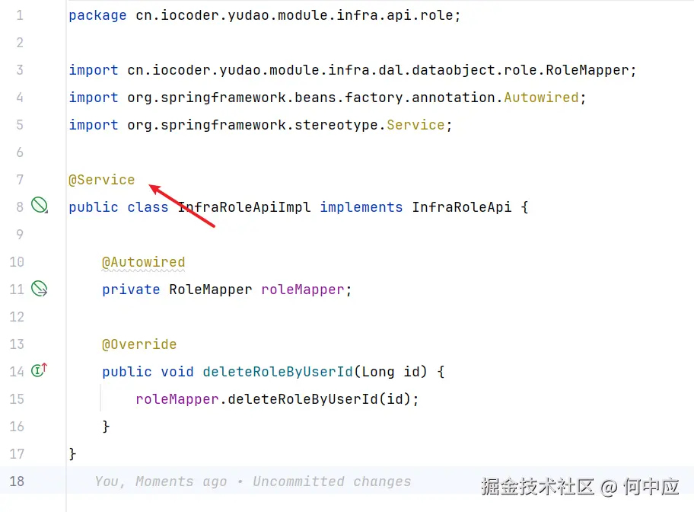Click the @Autowired annotation

coord(143,262)
